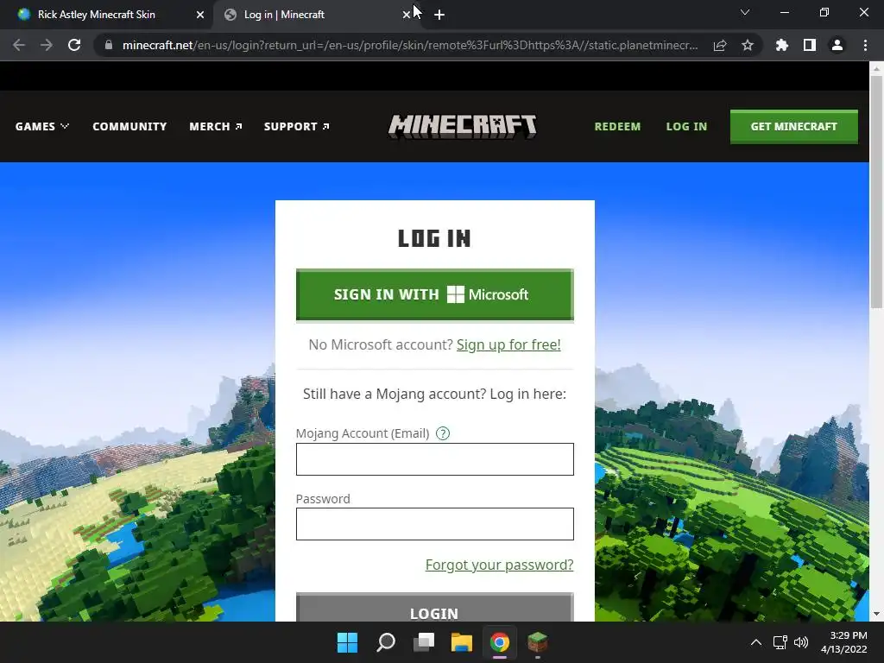Click Sign up for free link
This screenshot has height=663, width=884.
tap(508, 344)
